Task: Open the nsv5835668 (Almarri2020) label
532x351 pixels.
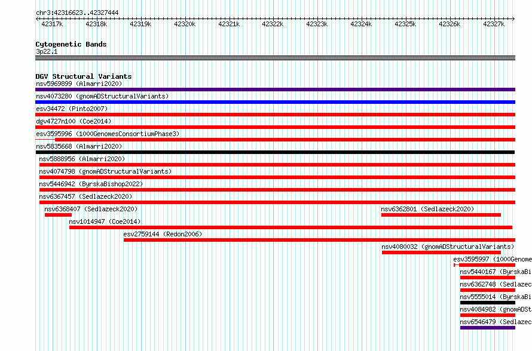Action: point(79,146)
